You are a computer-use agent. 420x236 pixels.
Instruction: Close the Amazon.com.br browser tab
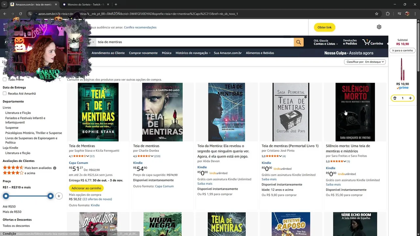56,4
